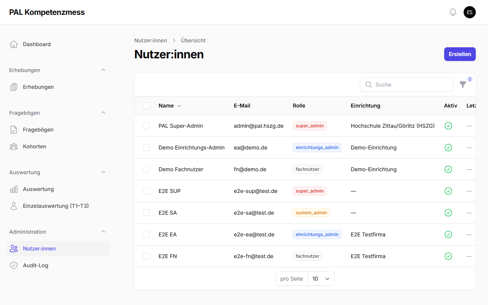
Task: Click active checkmark for Demo Einrichtungs-Admin
Action: click(x=448, y=148)
